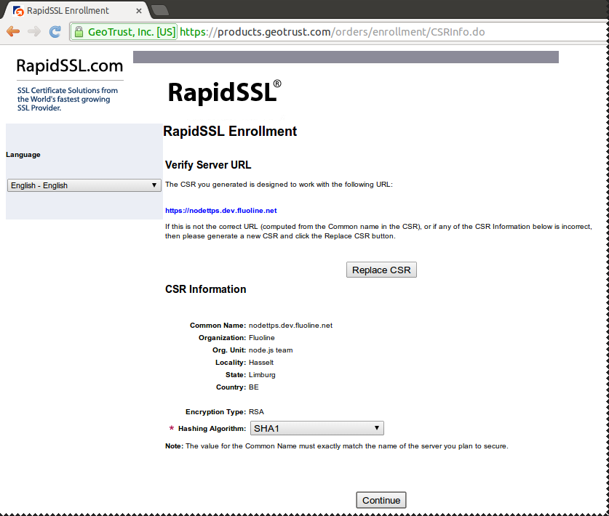This screenshot has width=609, height=516.
Task: Click the Encryption Type value RSA
Action: coord(256,412)
